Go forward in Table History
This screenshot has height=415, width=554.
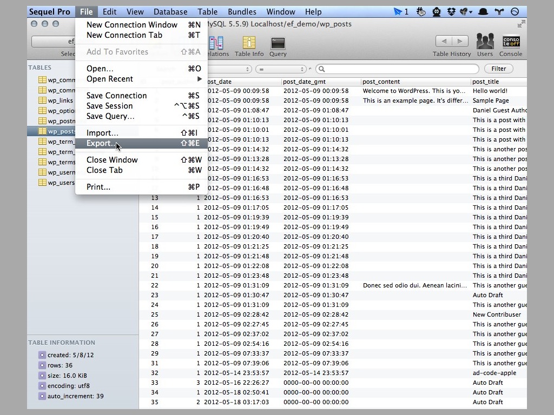460,41
